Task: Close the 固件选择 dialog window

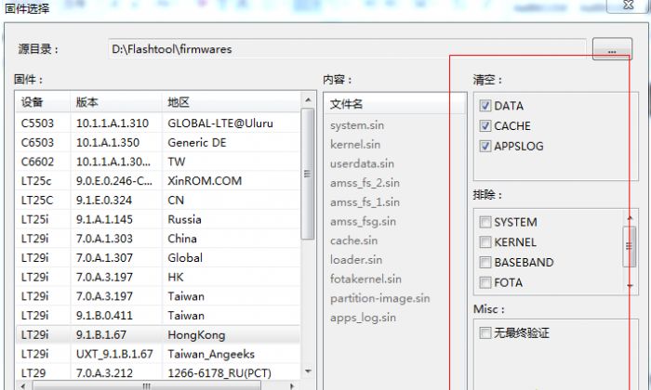Action: point(628,5)
